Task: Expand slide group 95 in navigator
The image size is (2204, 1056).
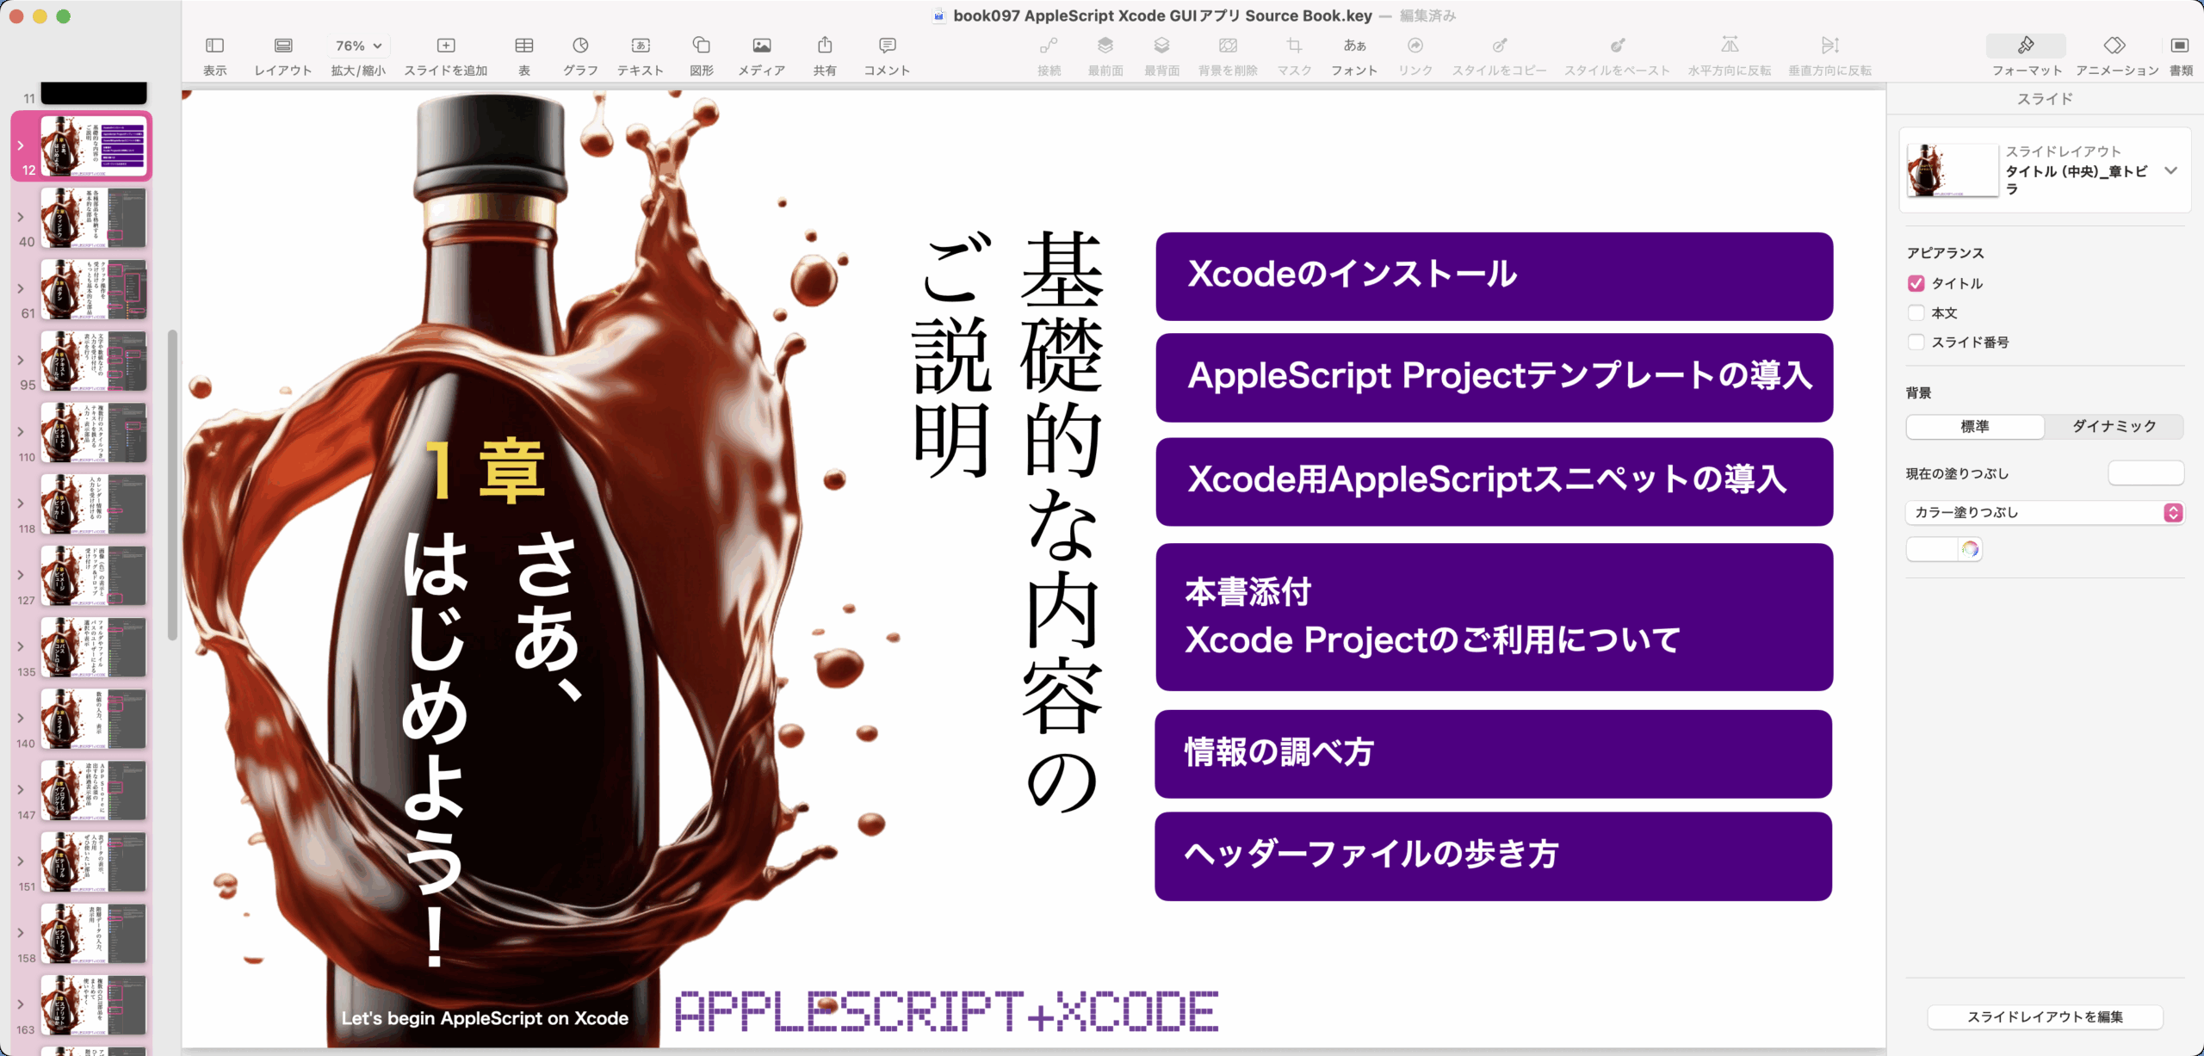Action: [x=21, y=360]
